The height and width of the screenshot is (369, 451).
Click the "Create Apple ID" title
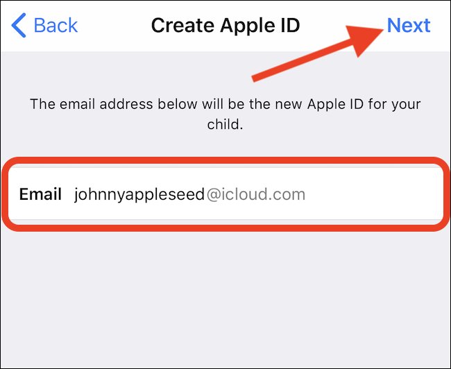pyautogui.click(x=226, y=25)
